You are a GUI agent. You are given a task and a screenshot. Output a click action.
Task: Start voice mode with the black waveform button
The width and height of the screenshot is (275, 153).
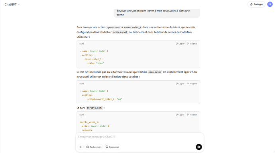(x=199, y=147)
